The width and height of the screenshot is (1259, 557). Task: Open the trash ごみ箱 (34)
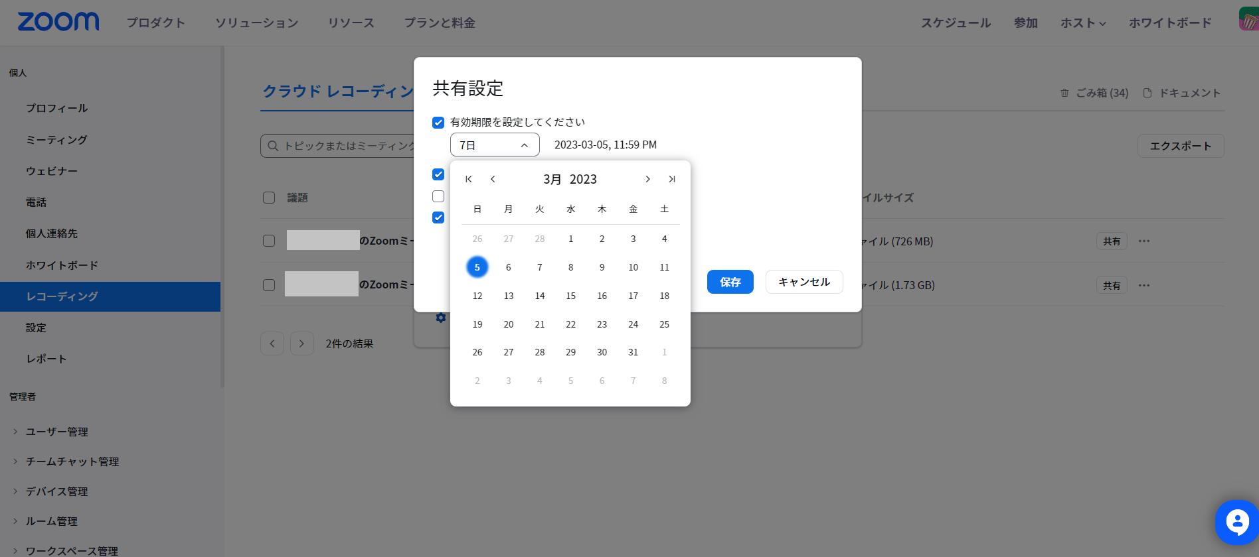point(1094,93)
